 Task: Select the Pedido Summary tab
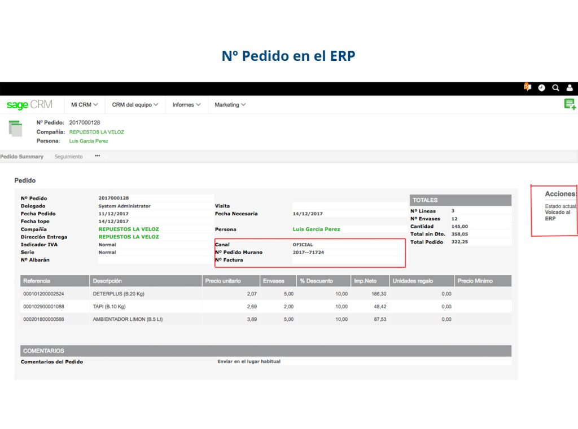click(x=23, y=157)
